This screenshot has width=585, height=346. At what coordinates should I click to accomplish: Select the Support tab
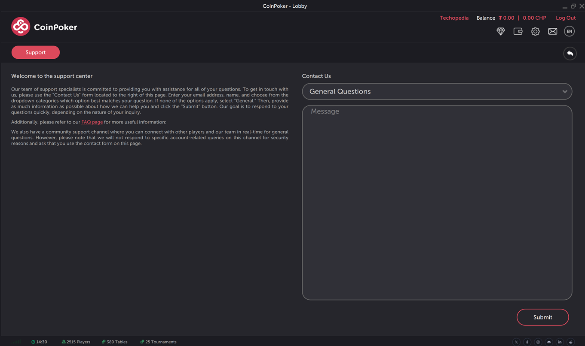tap(36, 52)
